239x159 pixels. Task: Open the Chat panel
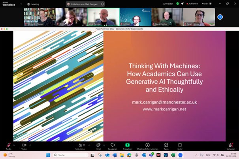(98, 146)
